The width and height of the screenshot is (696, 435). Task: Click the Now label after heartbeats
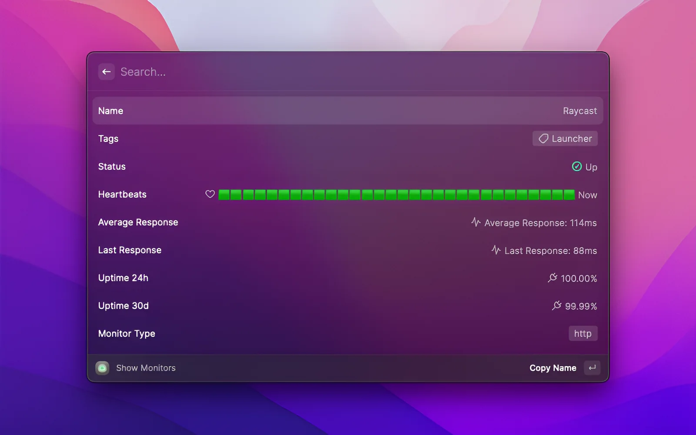[587, 195]
